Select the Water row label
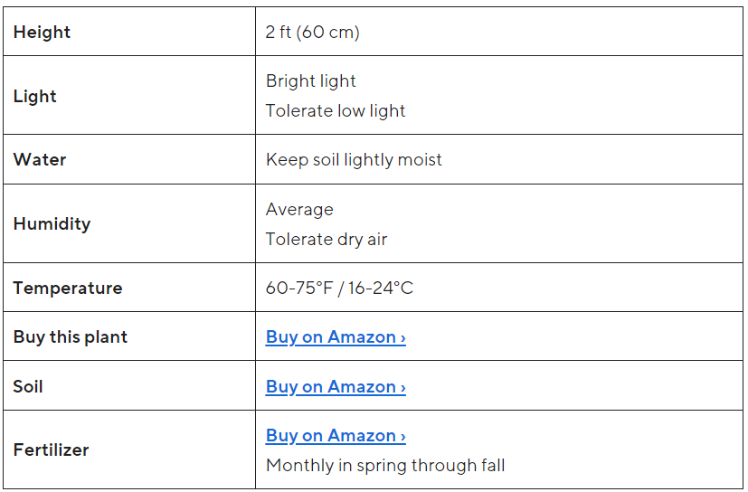 (40, 160)
